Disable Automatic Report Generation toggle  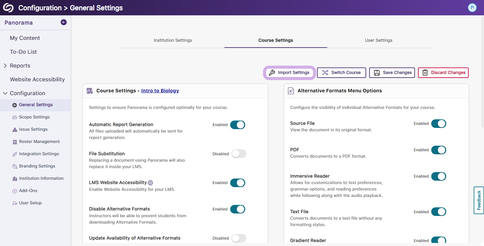pos(238,125)
